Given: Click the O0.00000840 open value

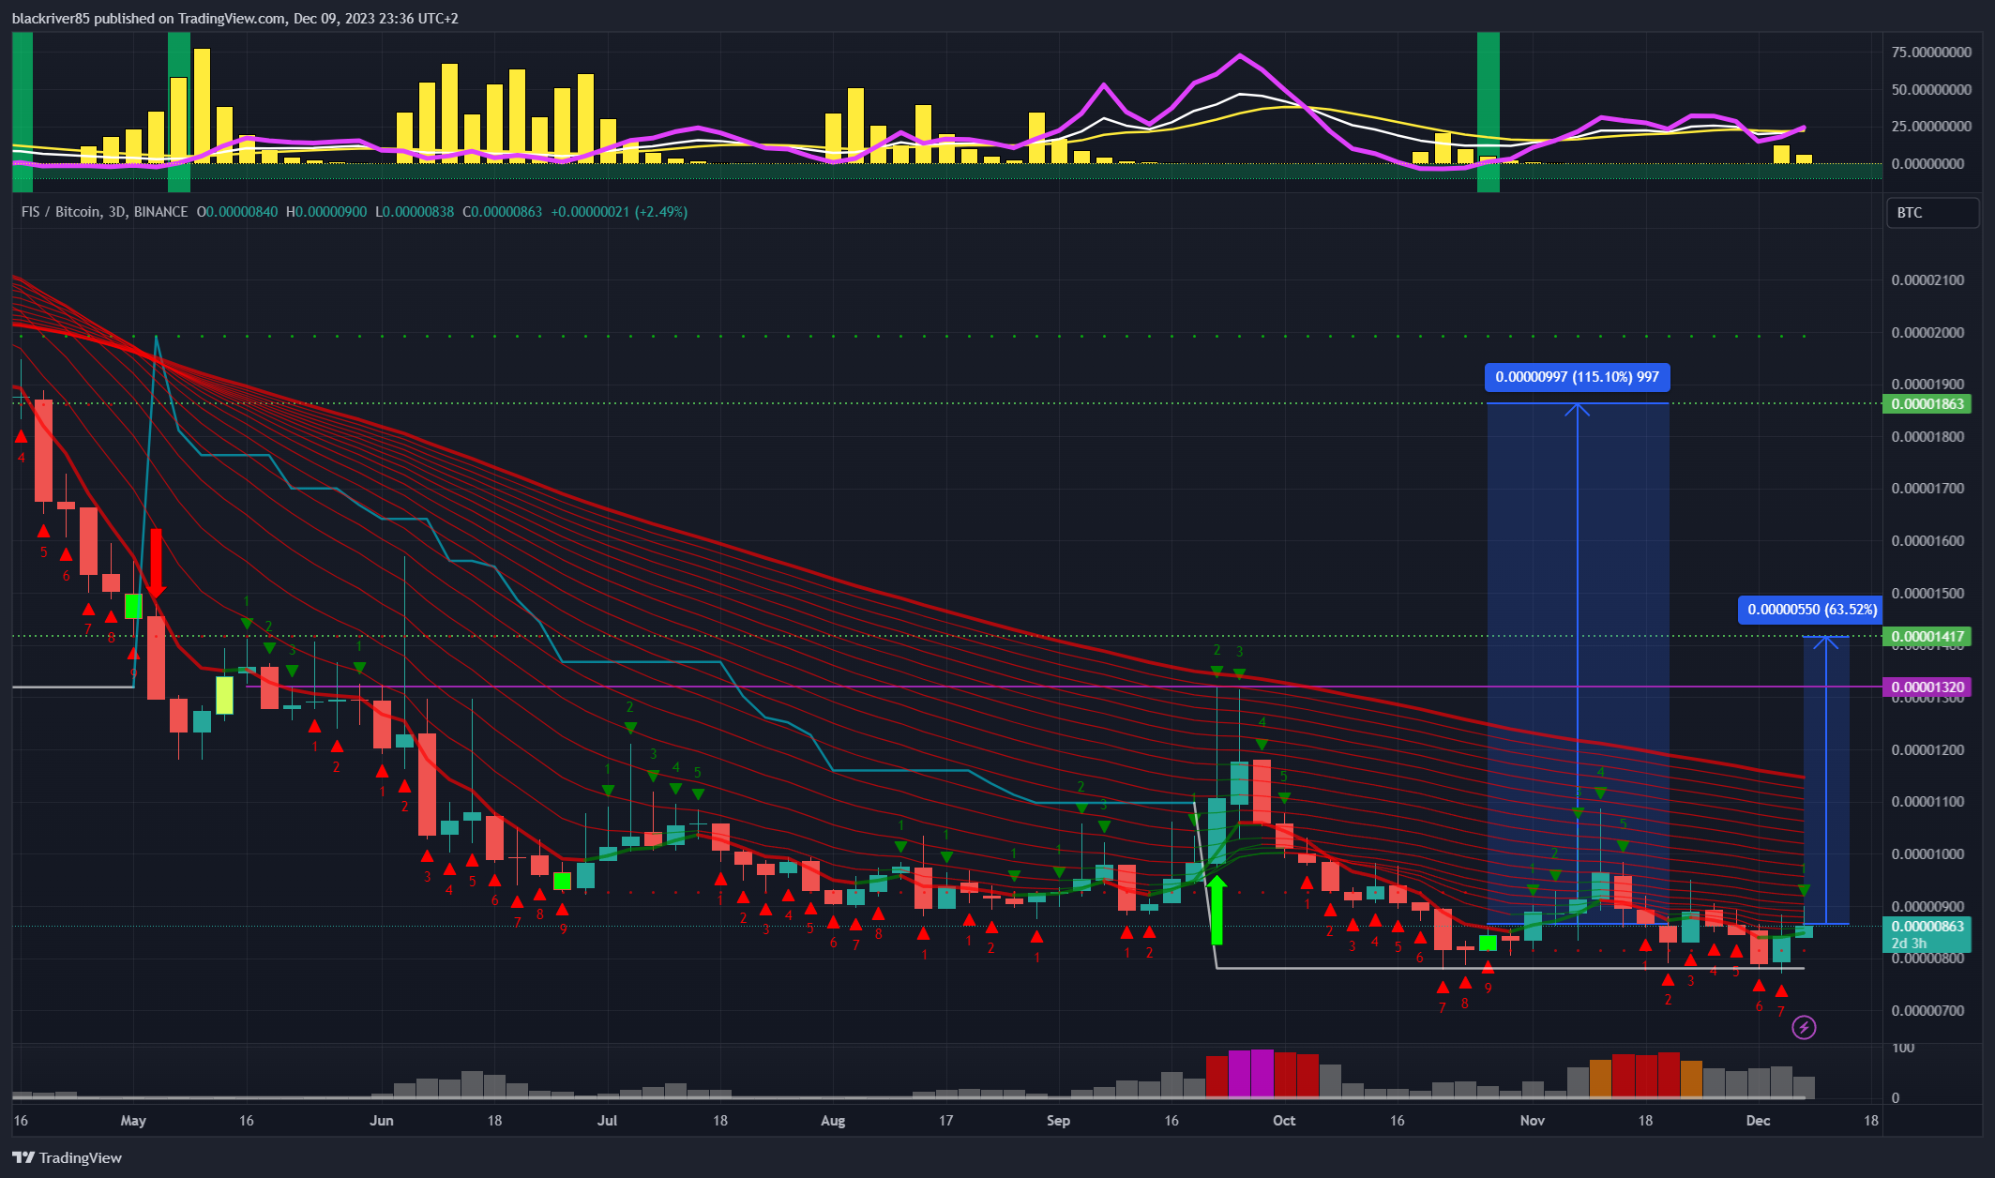Looking at the screenshot, I should tap(237, 212).
